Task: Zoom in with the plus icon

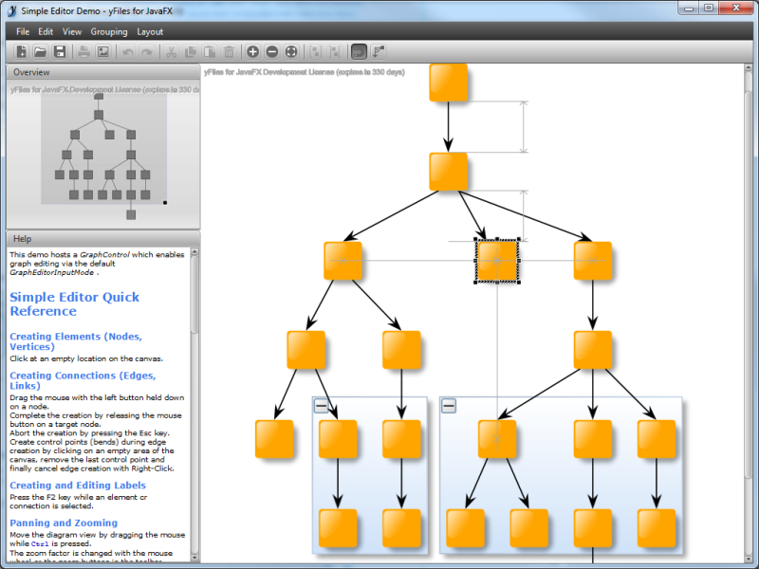Action: coord(252,52)
